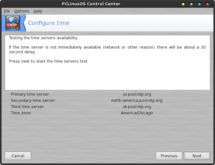The height and width of the screenshot is (165, 215).
Task: Click the green window control dot
Action: tap(191, 4)
